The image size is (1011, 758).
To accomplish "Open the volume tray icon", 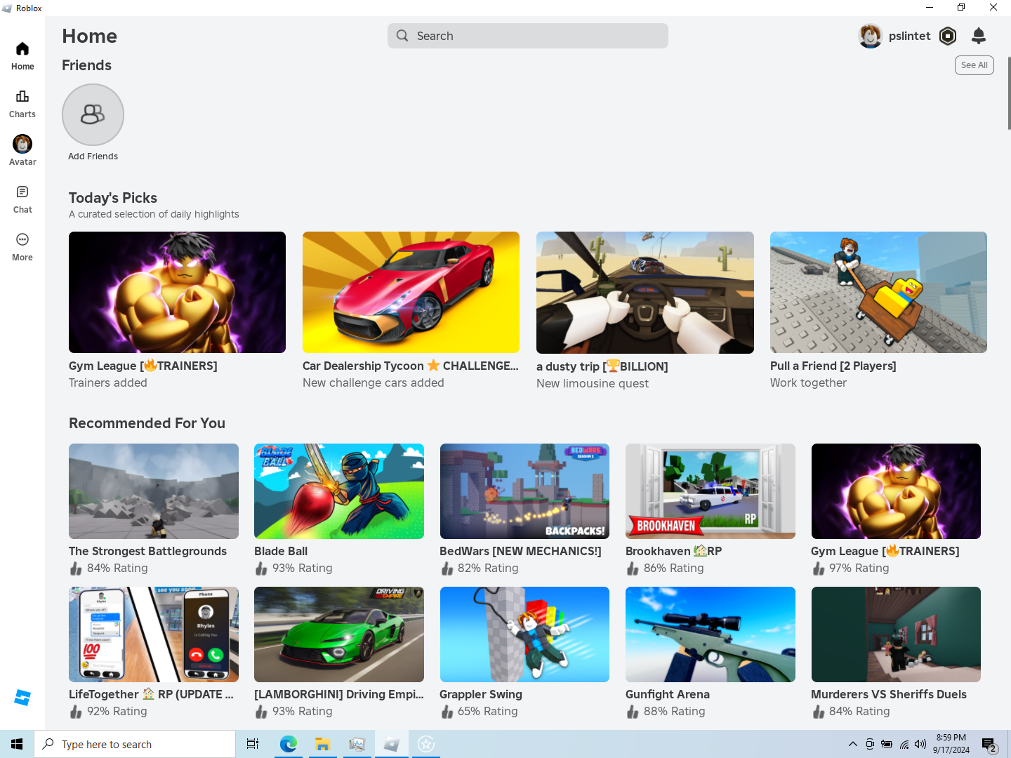I will point(920,744).
